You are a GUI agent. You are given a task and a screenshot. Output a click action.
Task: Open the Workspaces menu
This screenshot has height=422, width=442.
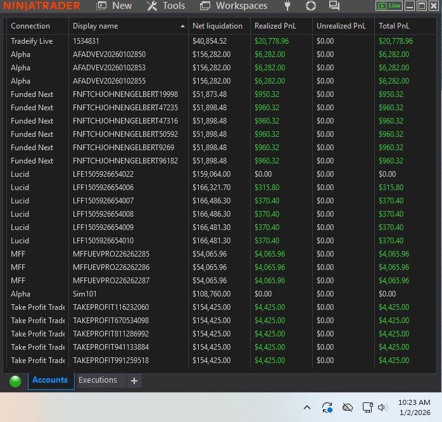[234, 6]
